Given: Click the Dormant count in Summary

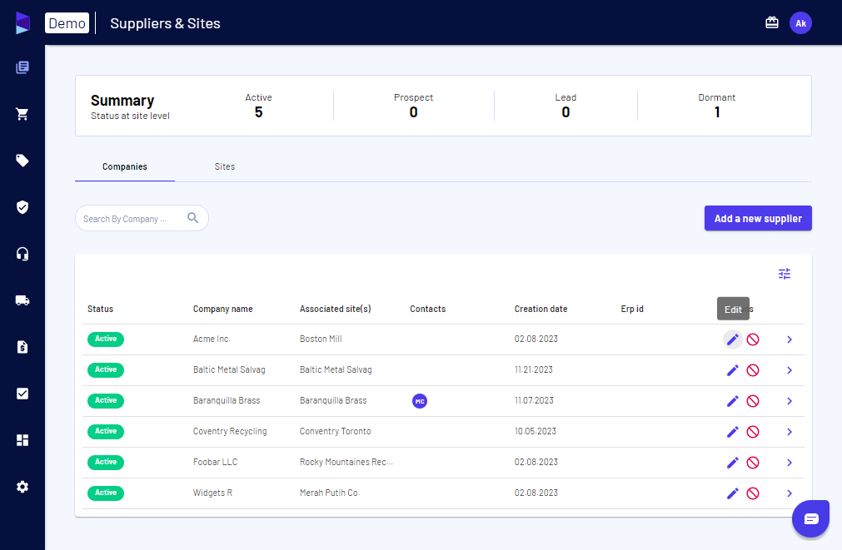Looking at the screenshot, I should coord(717,112).
